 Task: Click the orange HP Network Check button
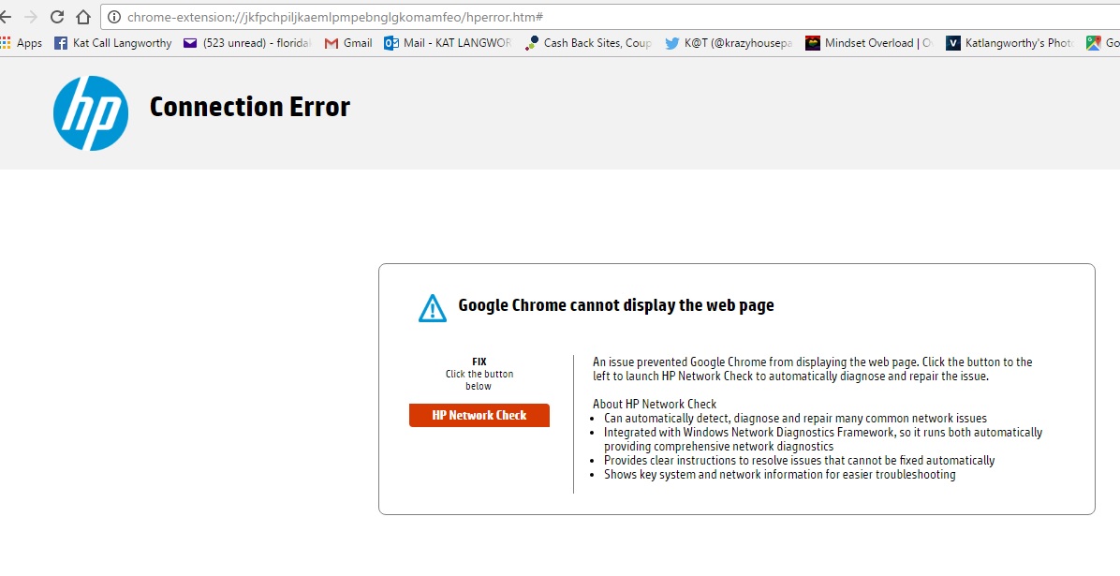479,415
